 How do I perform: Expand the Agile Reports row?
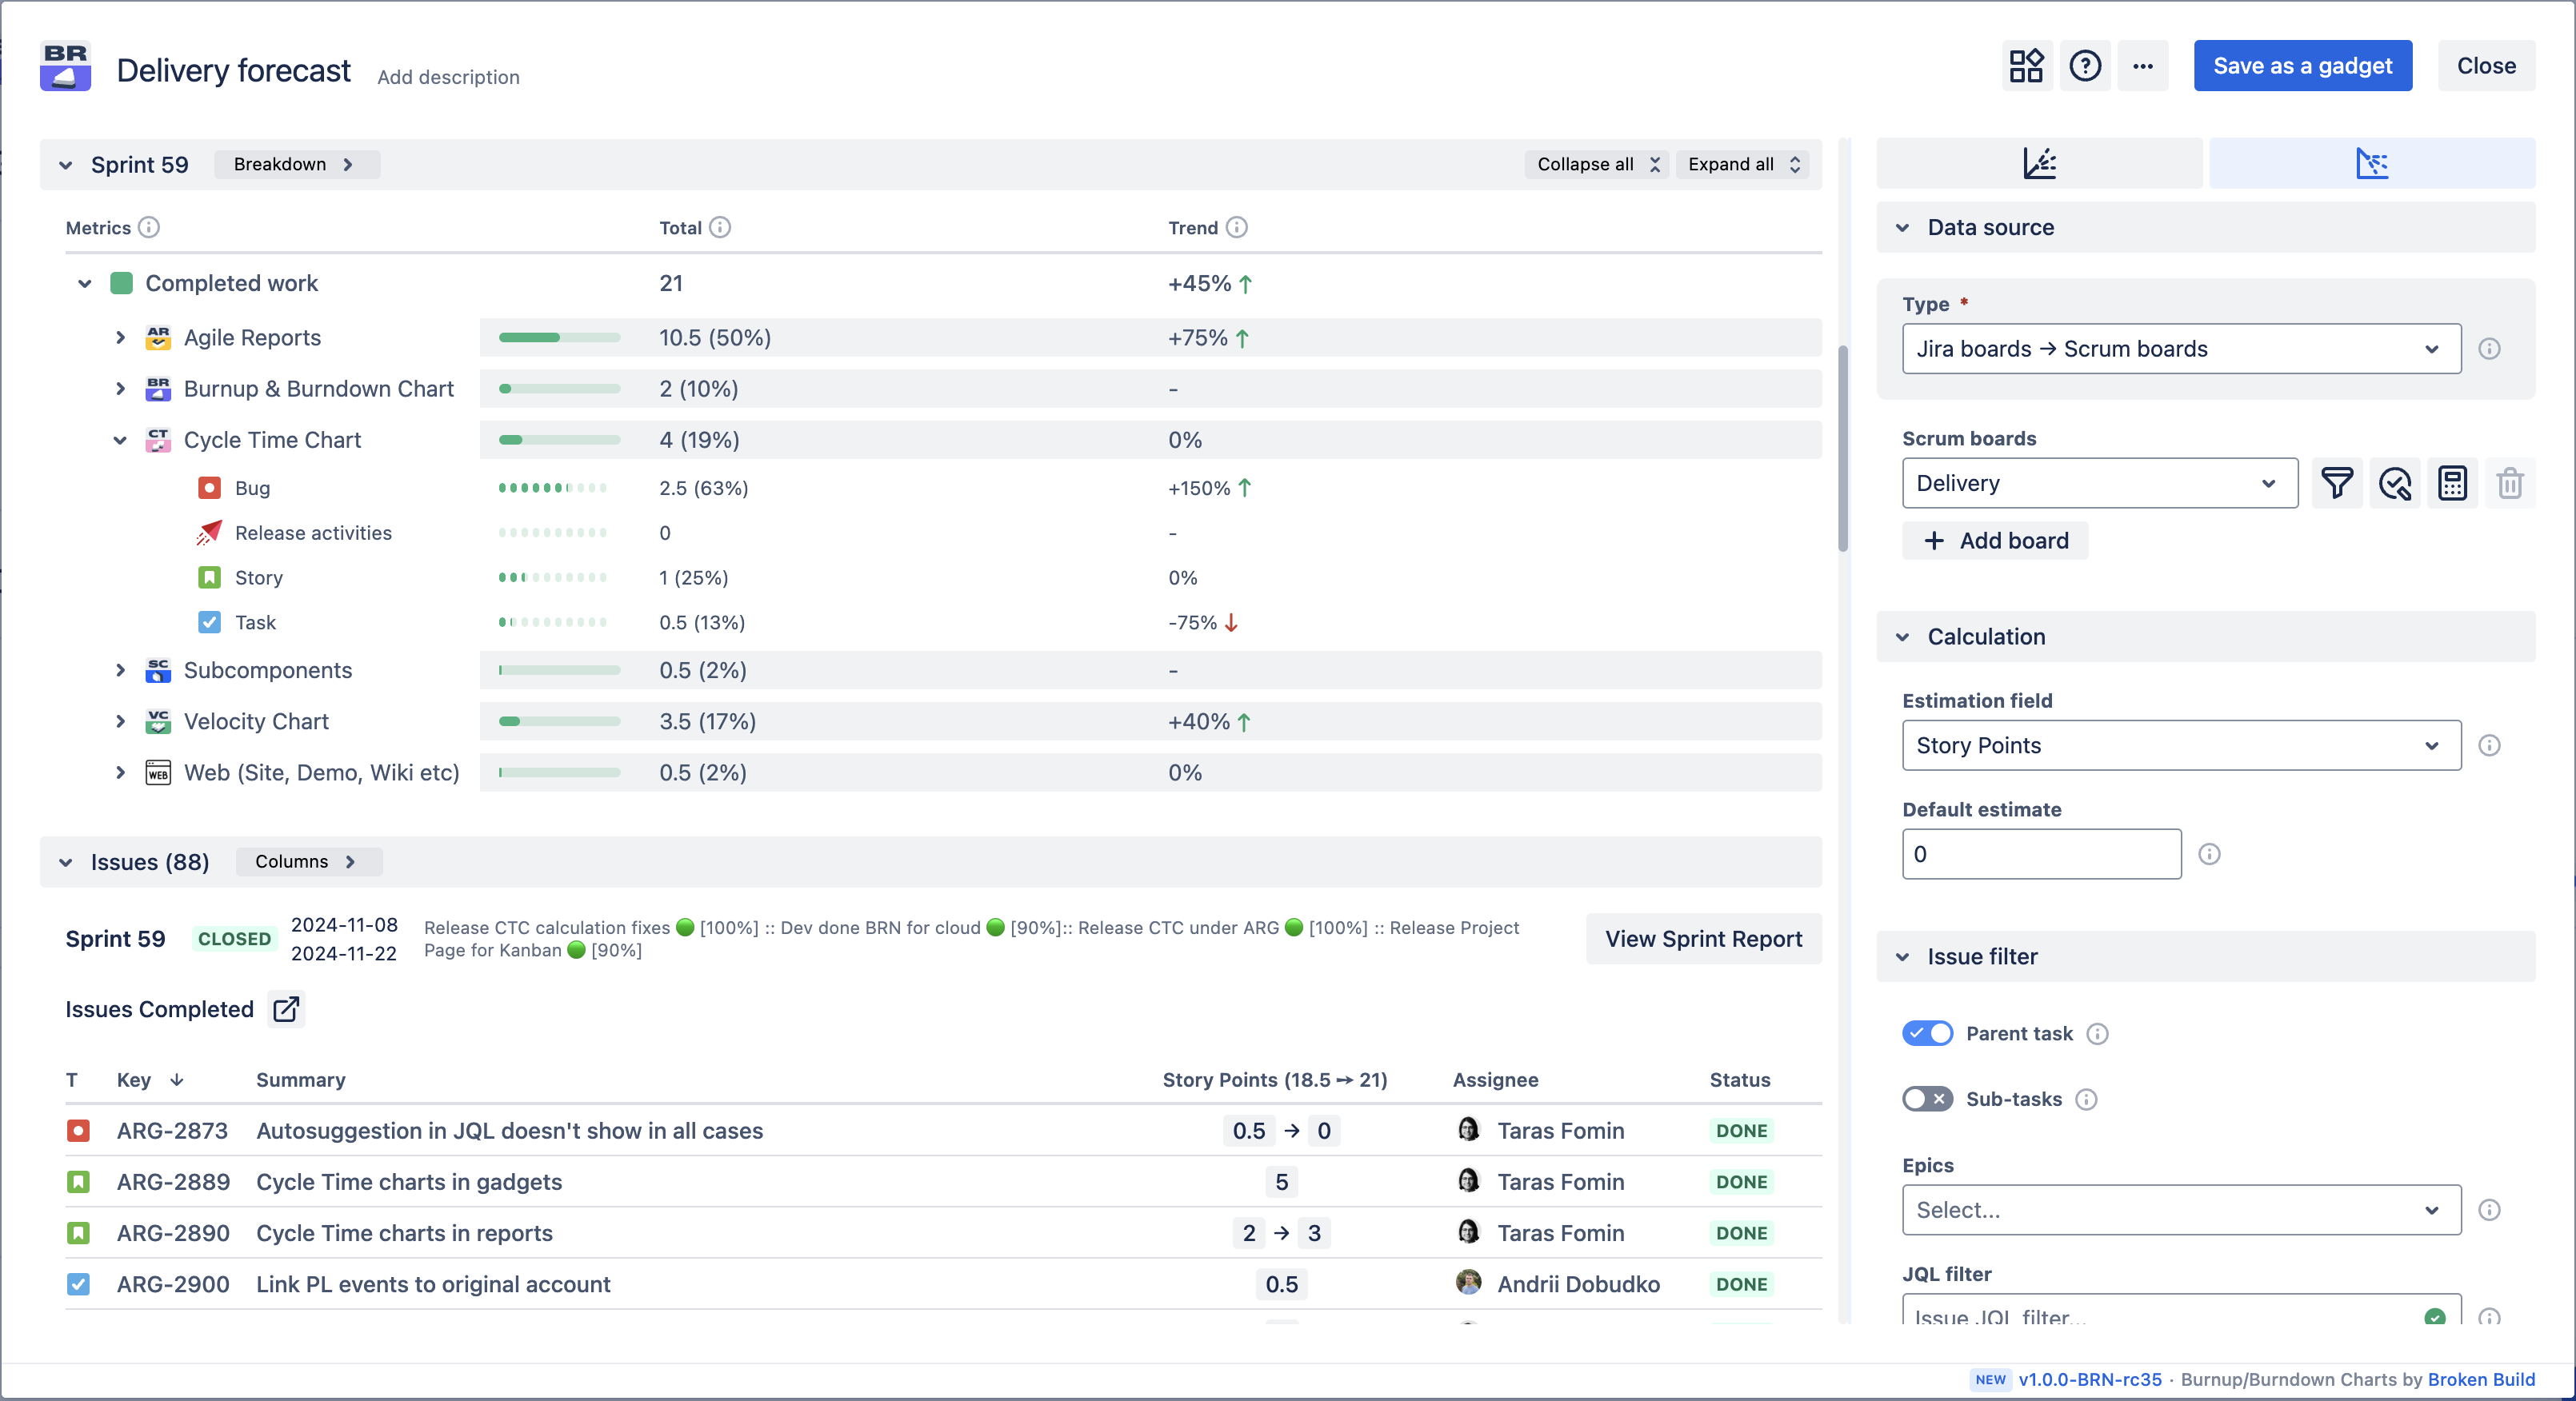pyautogui.click(x=120, y=337)
